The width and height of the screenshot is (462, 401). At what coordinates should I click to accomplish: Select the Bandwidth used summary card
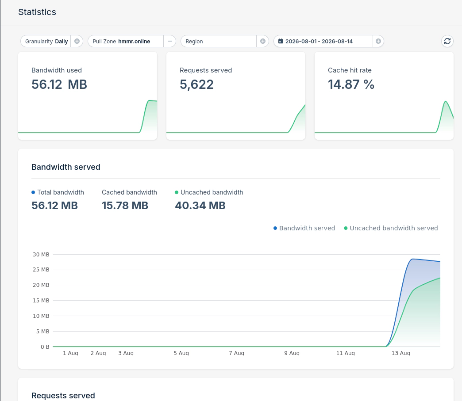(88, 95)
